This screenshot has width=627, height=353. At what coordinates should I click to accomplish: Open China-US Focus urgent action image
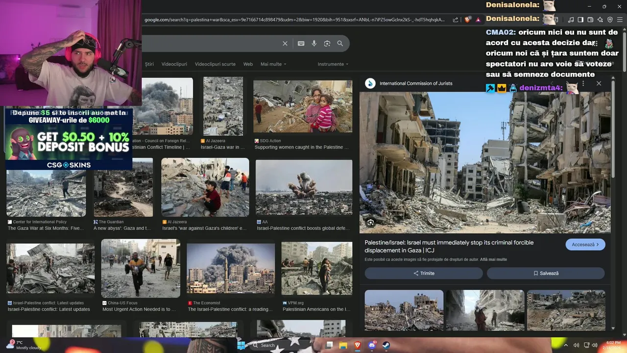141,268
